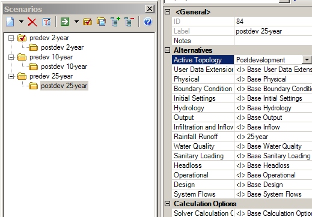
Task: Click the Rename scenario icon
Action: (46, 22)
